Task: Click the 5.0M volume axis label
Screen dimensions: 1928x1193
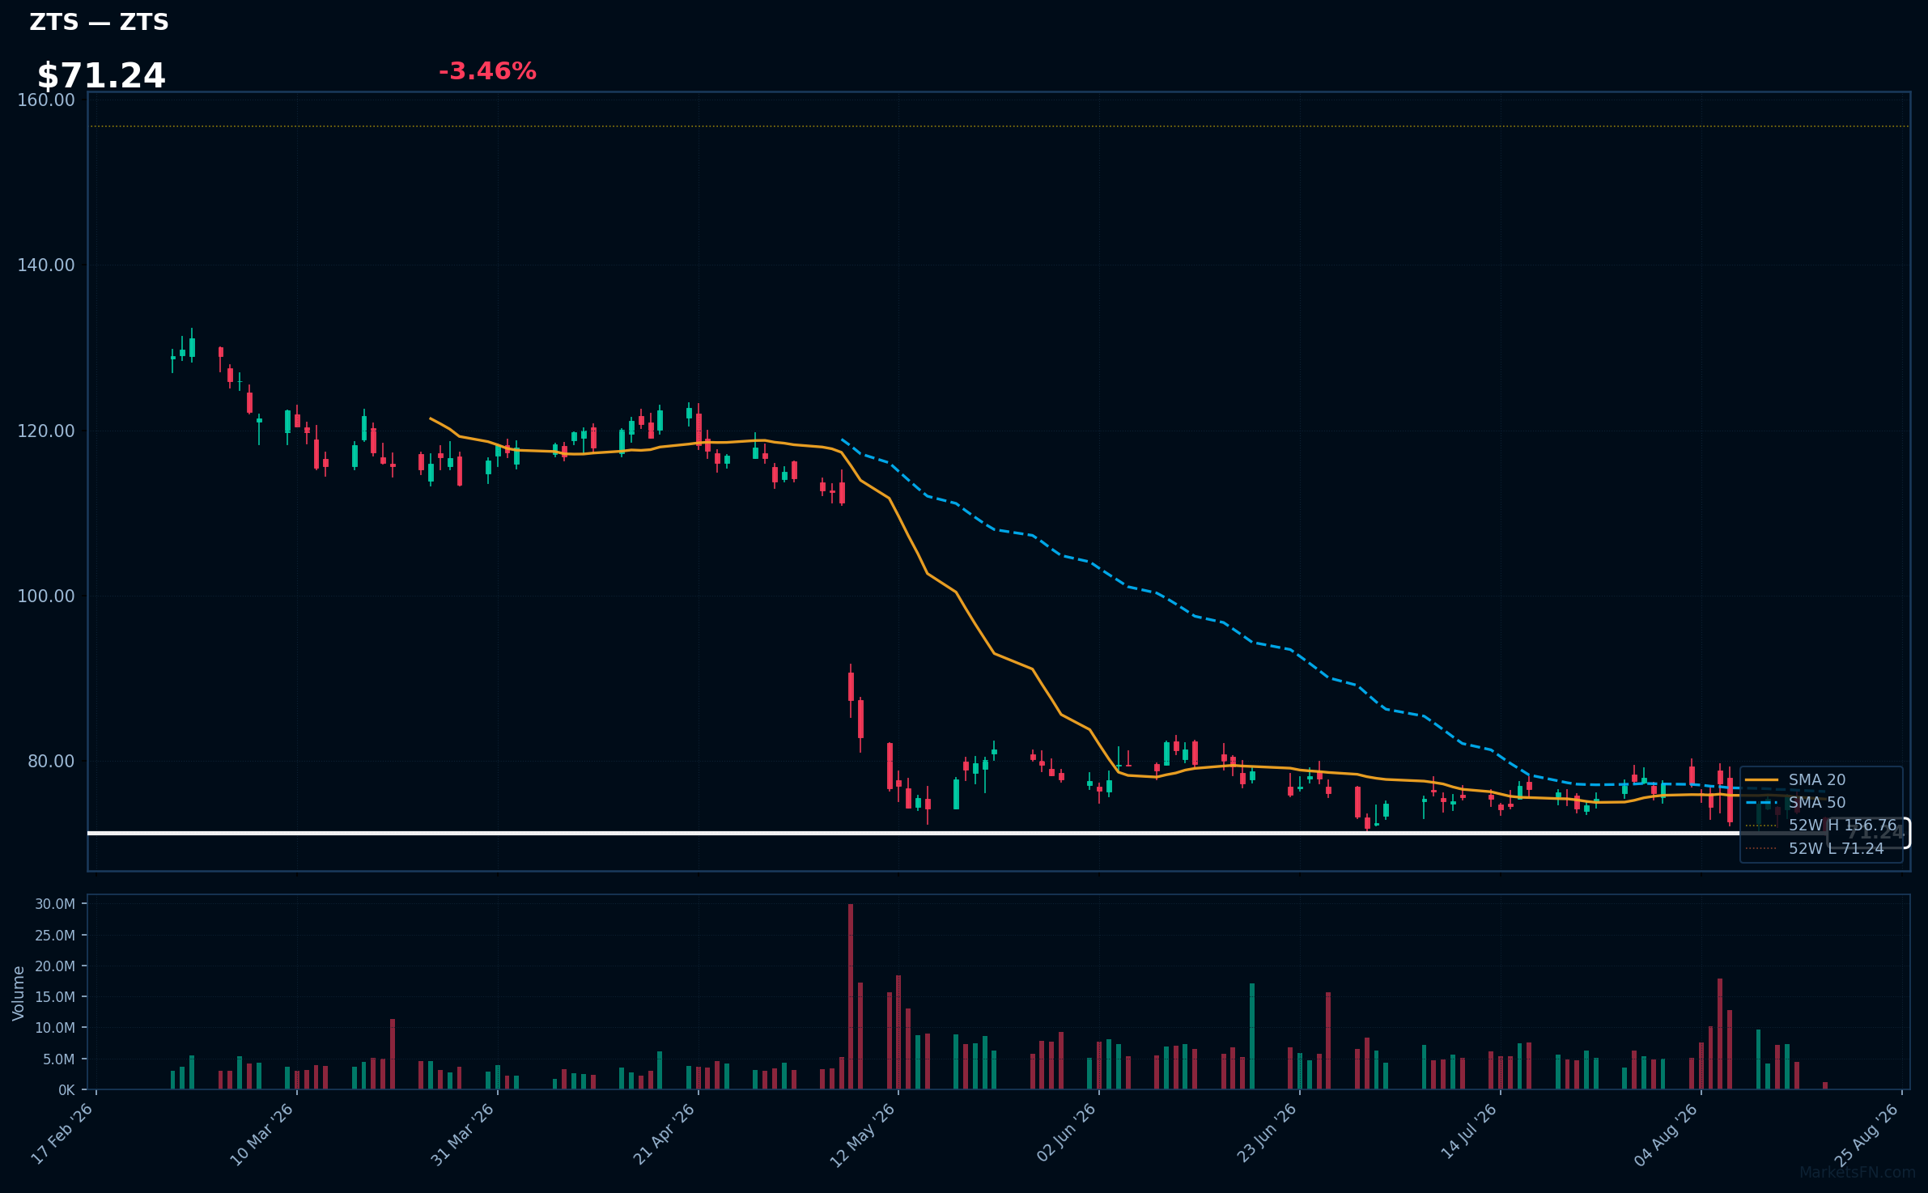Action: click(59, 1059)
